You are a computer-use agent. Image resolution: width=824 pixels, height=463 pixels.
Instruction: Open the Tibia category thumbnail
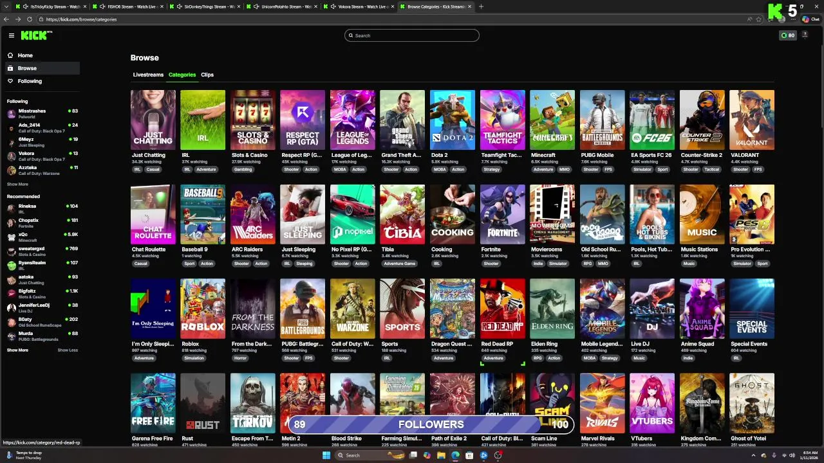pos(402,214)
